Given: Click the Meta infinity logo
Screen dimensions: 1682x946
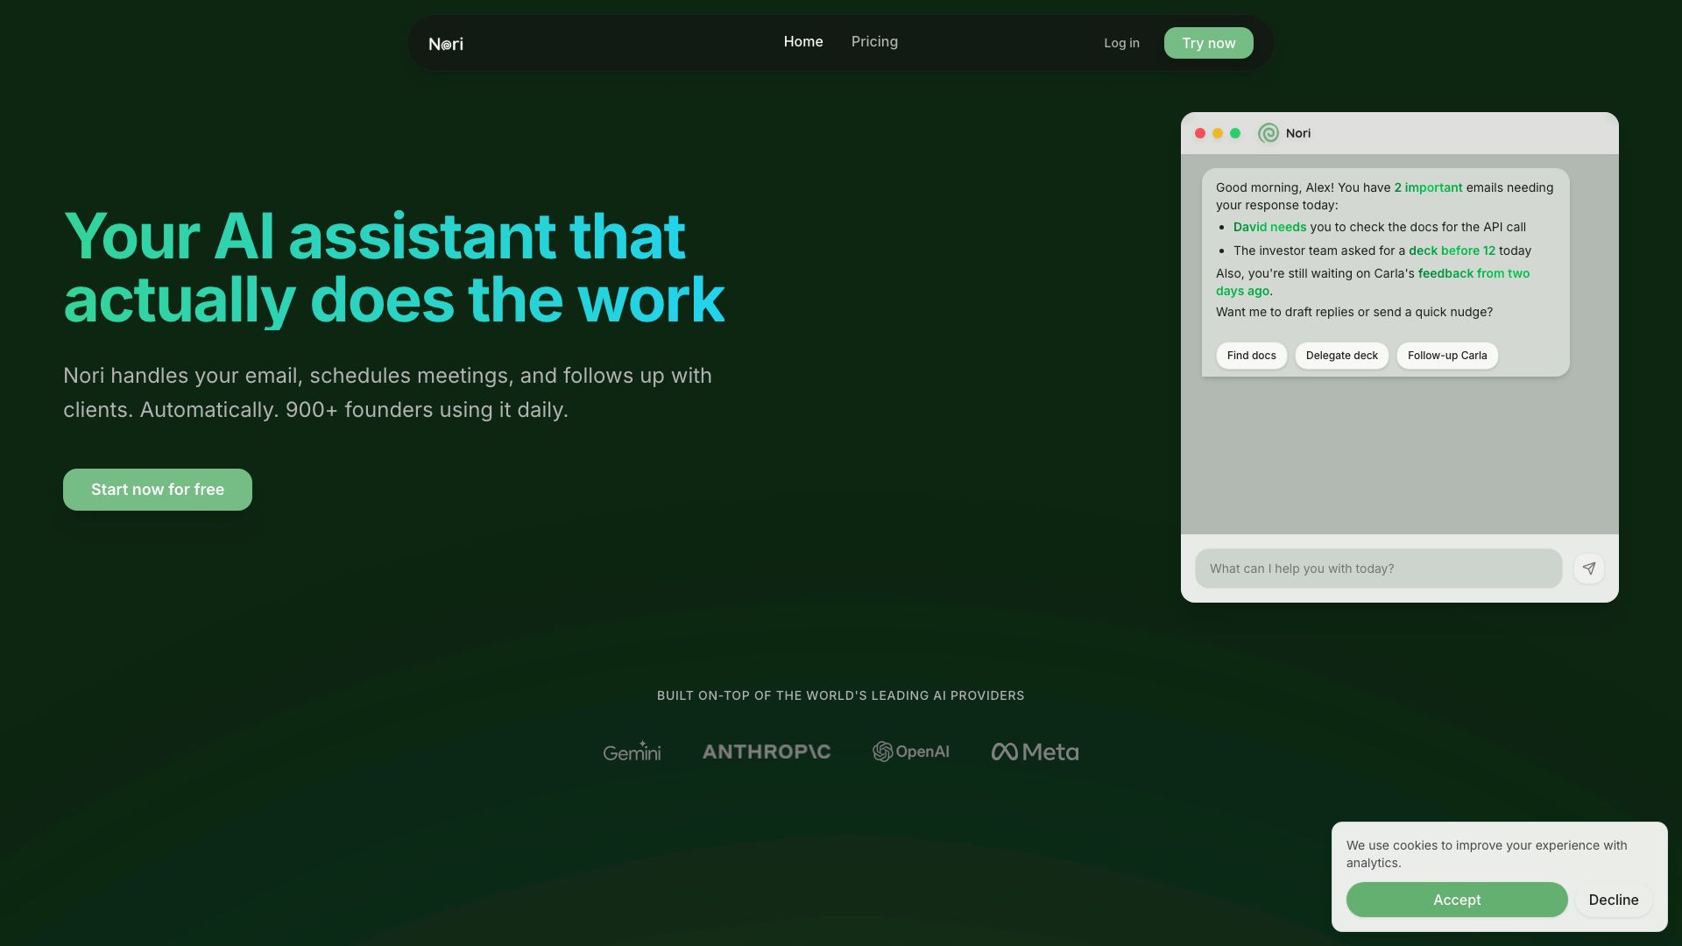Looking at the screenshot, I should [x=1035, y=751].
